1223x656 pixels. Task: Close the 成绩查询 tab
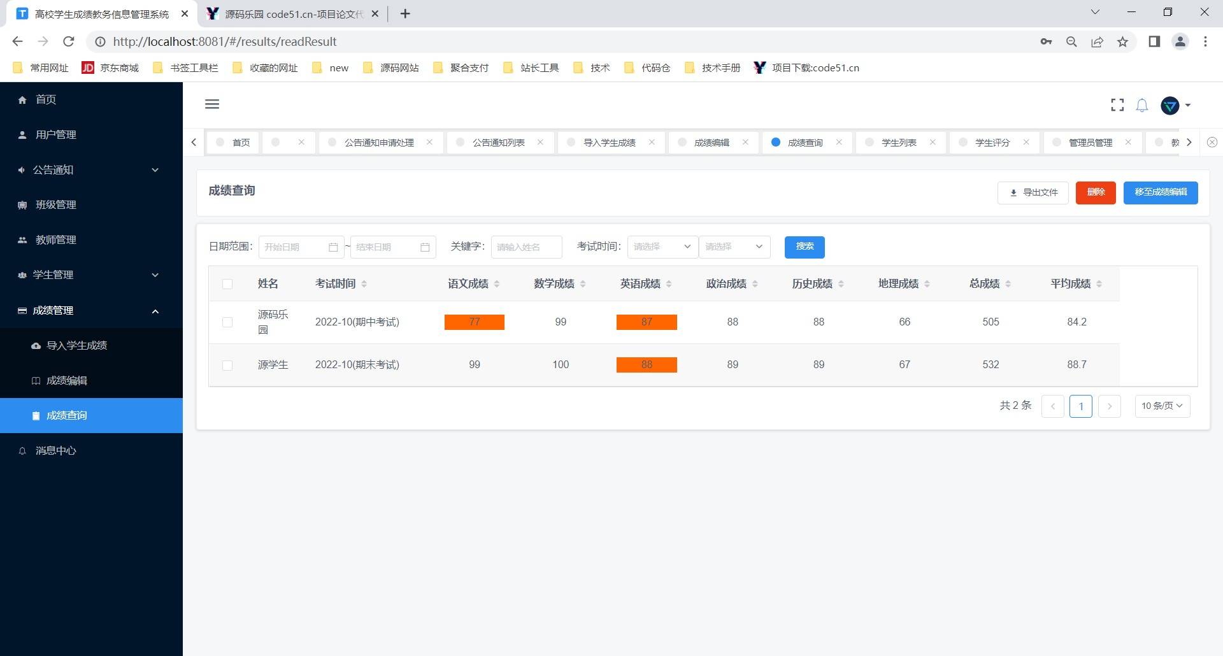pyautogui.click(x=839, y=142)
